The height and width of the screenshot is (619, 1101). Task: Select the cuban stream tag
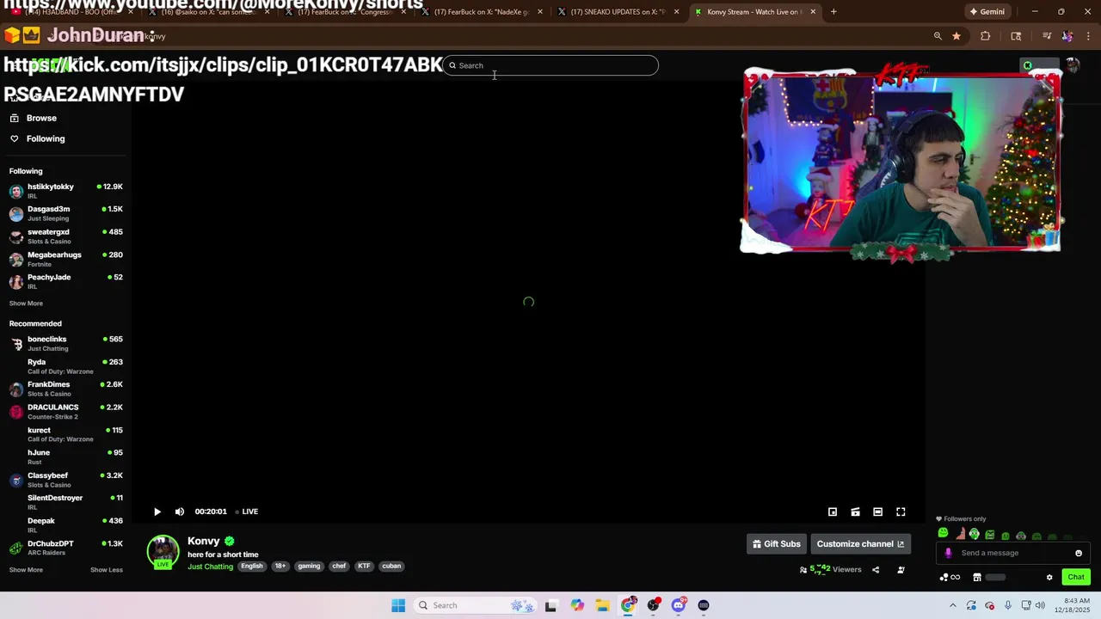click(391, 567)
